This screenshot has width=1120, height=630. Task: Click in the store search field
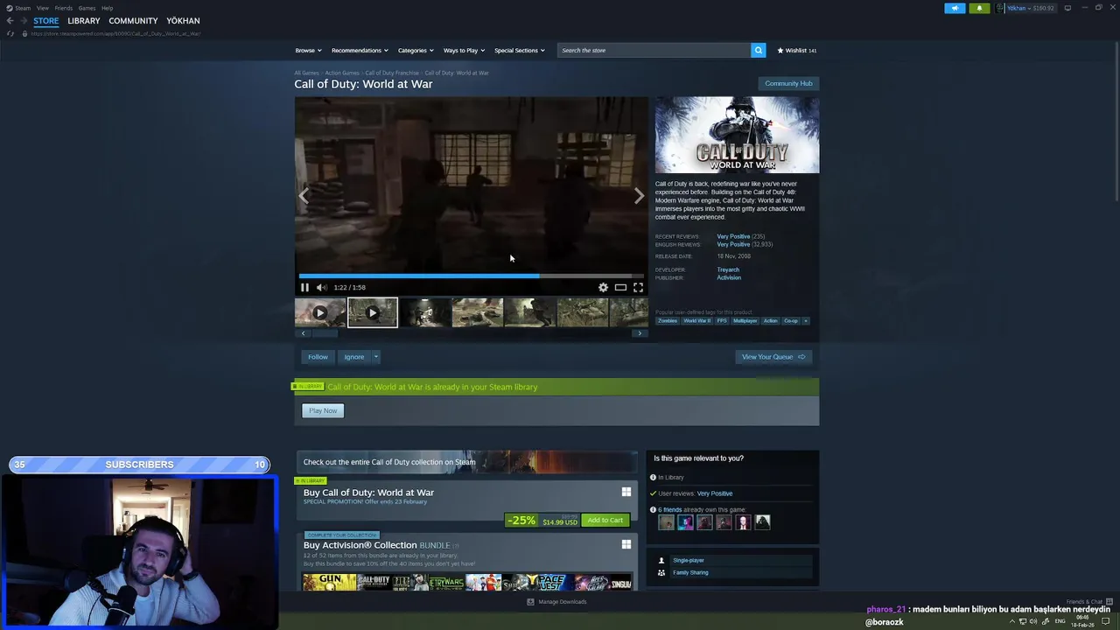[654, 50]
